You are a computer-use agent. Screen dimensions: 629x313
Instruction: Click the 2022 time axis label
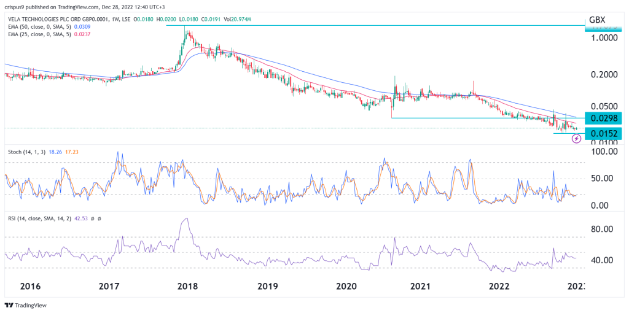pyautogui.click(x=500, y=287)
